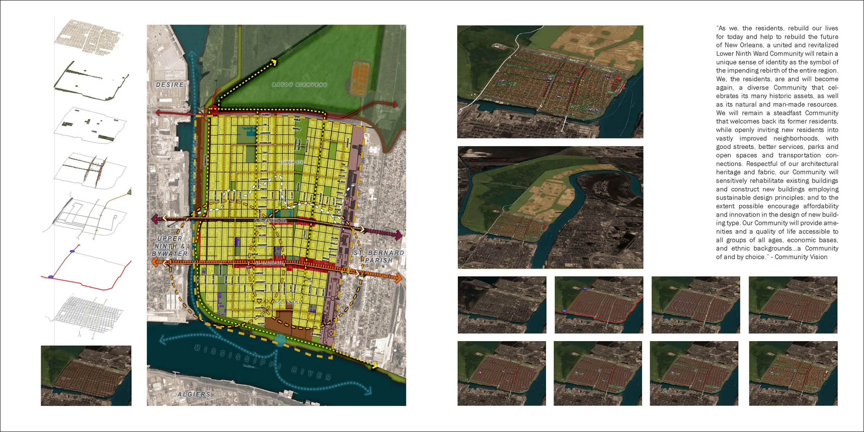Select the scattered park patches layer diagram

[91, 125]
